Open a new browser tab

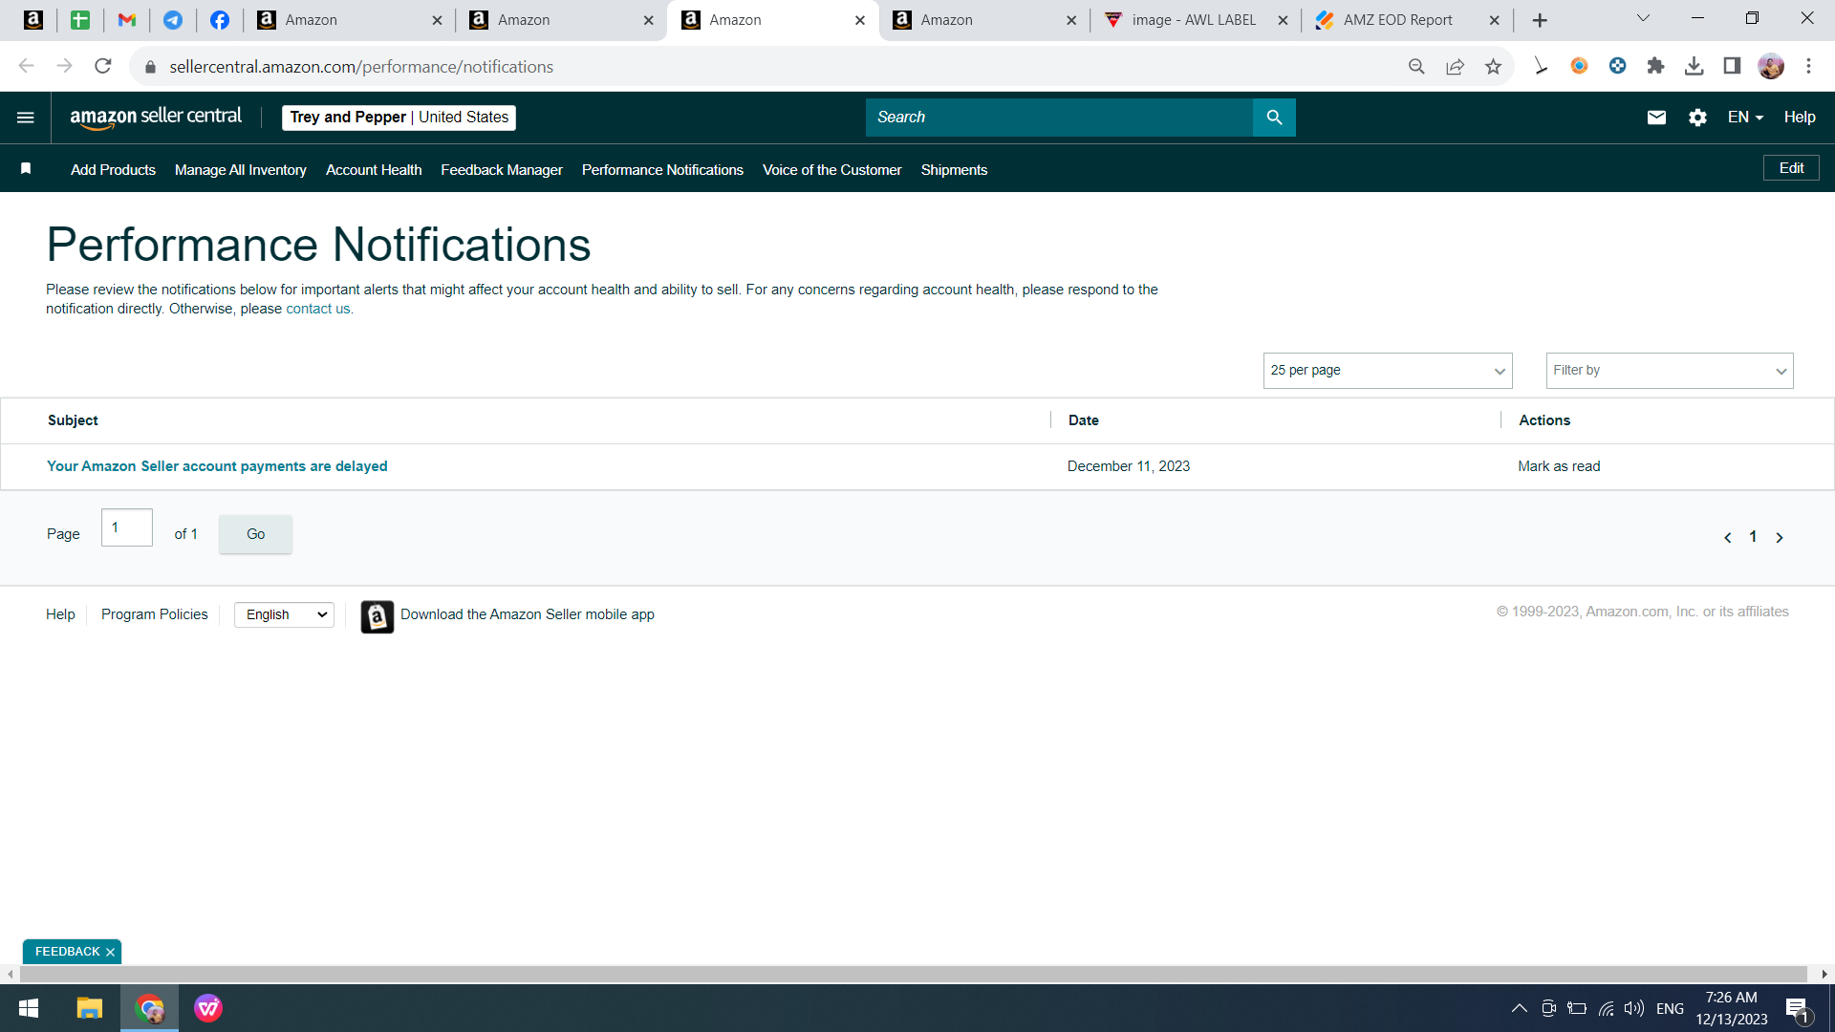[1540, 20]
